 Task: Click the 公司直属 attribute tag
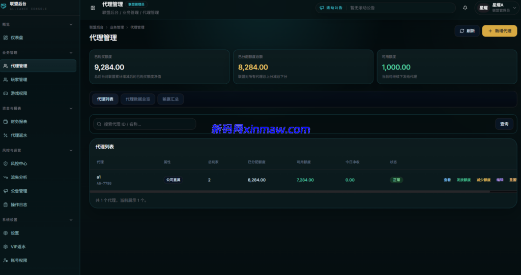pyautogui.click(x=173, y=180)
